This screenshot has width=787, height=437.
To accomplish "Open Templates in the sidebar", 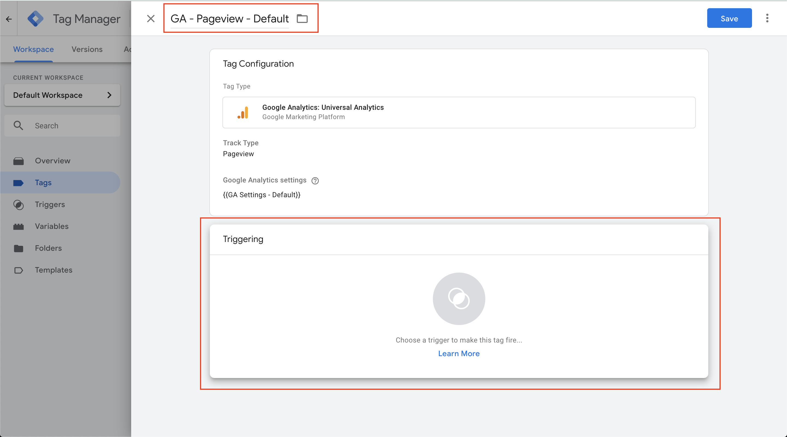I will pos(54,270).
